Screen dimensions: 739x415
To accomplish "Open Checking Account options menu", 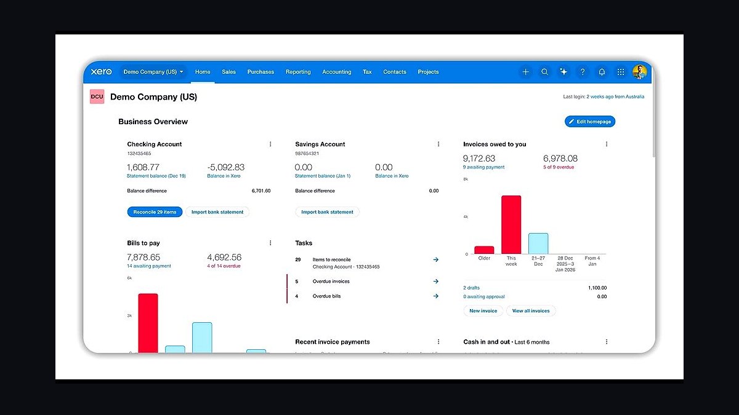I will click(270, 144).
